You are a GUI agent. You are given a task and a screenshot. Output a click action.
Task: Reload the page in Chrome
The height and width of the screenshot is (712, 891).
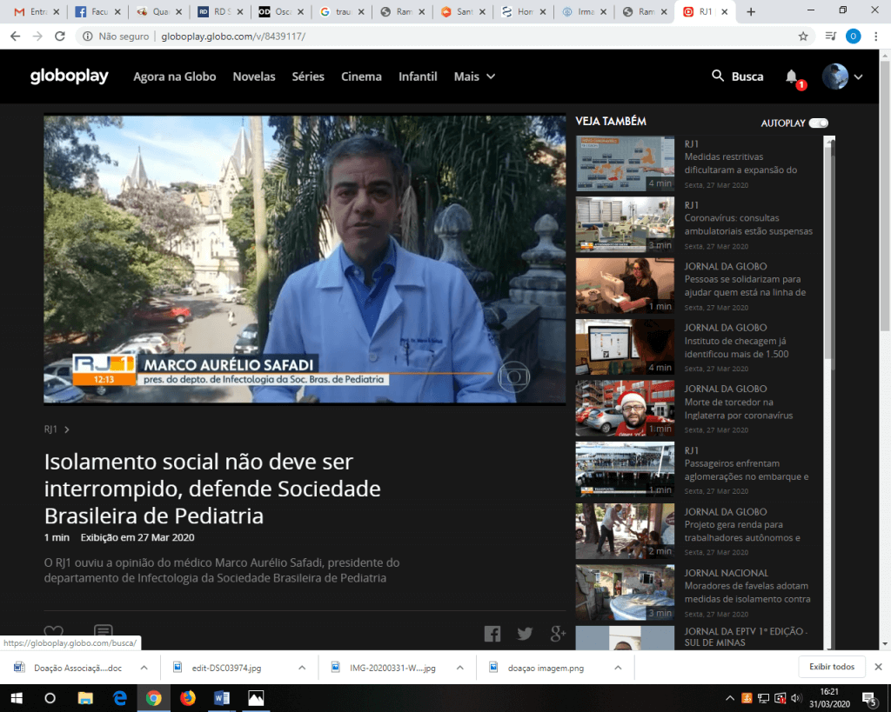60,37
